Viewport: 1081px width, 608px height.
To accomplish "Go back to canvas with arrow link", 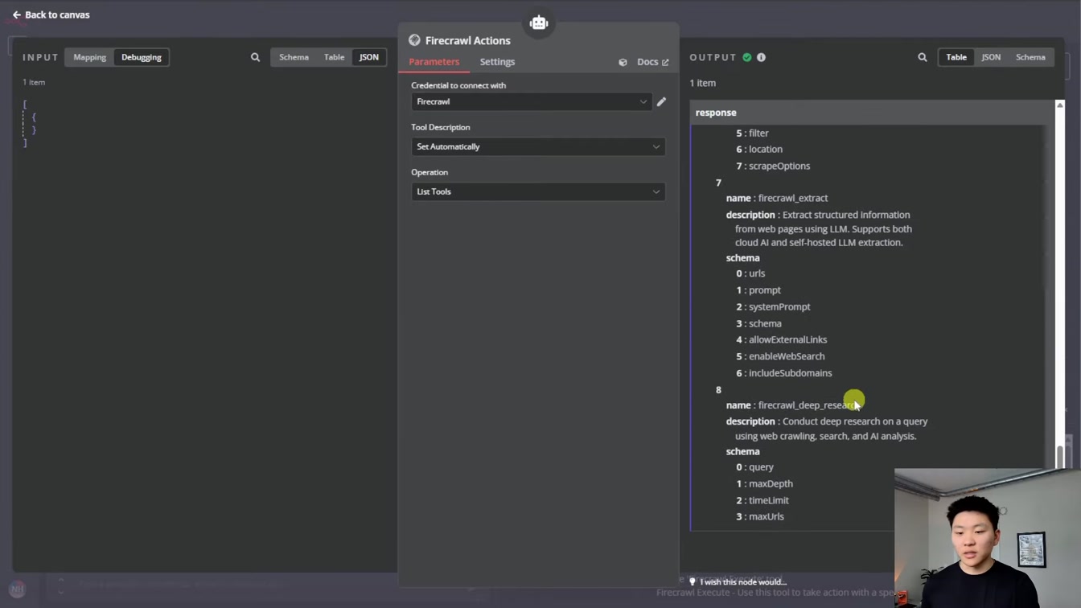I will click(51, 14).
